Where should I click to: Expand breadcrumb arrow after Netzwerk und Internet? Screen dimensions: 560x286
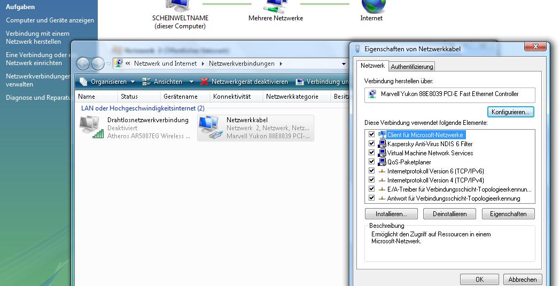(203, 64)
